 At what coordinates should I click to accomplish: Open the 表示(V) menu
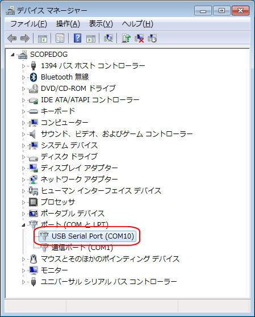point(101,24)
